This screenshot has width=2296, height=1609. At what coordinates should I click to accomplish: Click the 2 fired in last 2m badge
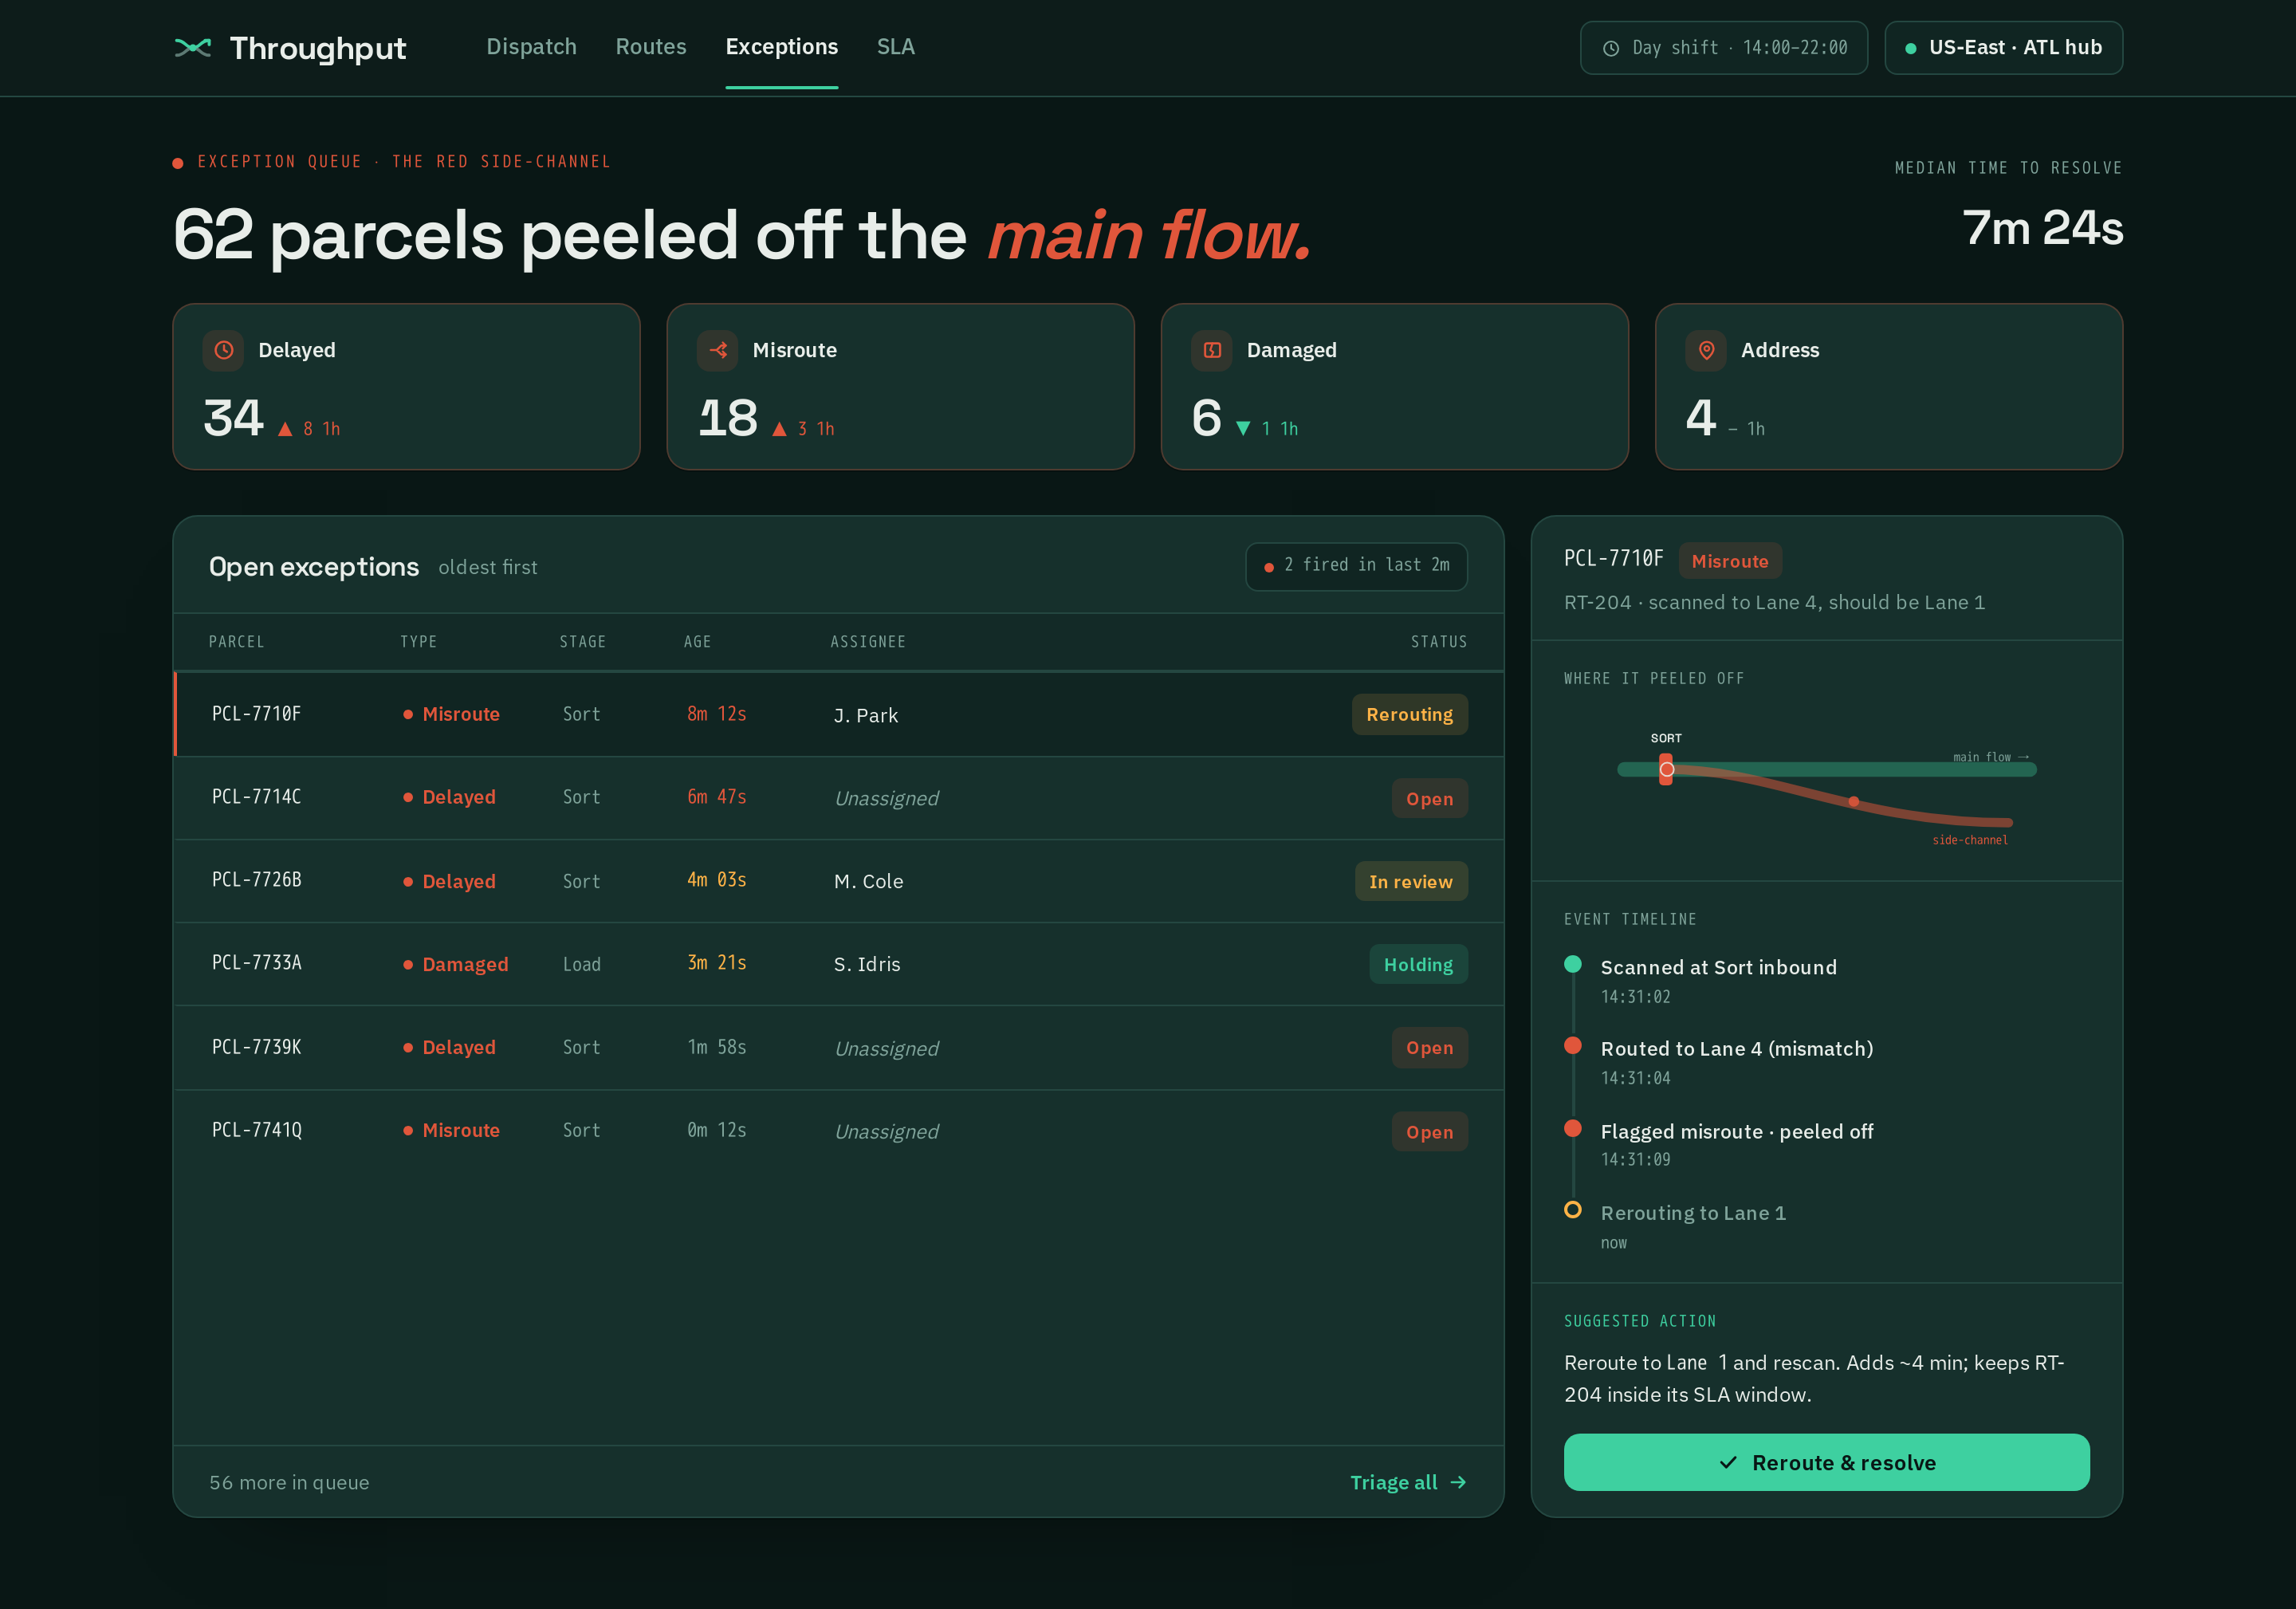(x=1356, y=566)
